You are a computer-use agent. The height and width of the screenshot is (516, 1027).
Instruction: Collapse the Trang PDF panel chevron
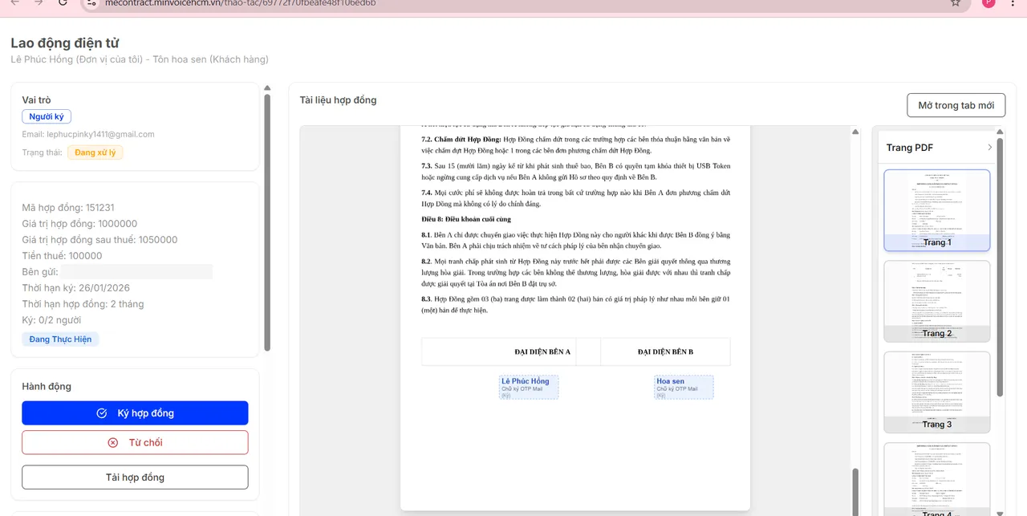[989, 148]
